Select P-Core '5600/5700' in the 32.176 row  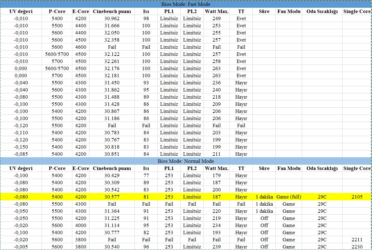pyautogui.click(x=57, y=68)
